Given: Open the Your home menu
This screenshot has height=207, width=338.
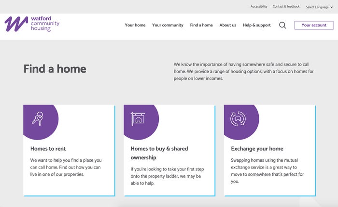Looking at the screenshot, I should (x=135, y=25).
